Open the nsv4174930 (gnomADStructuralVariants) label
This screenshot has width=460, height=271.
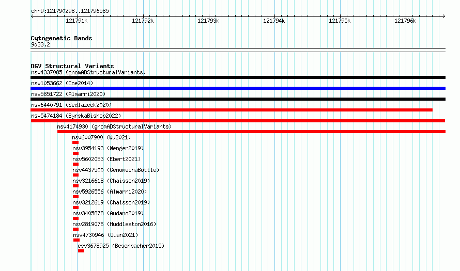(114, 126)
